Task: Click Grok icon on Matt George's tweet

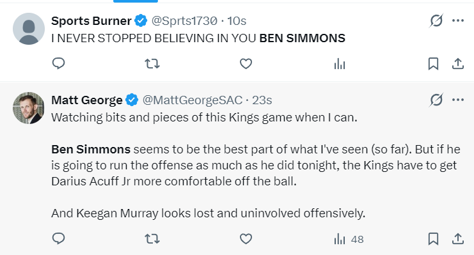Action: tap(436, 100)
